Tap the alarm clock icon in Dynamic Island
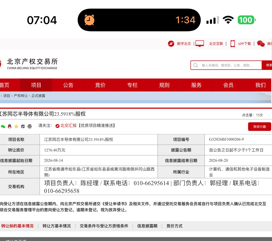Viewport: 272px width, 241px height. pos(89,20)
